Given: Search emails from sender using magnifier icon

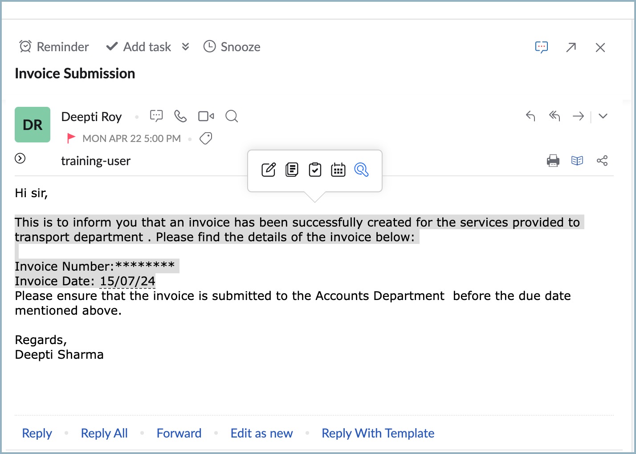Looking at the screenshot, I should pos(232,117).
